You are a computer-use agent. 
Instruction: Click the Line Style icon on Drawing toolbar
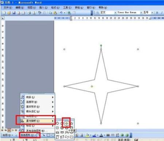point(108,135)
